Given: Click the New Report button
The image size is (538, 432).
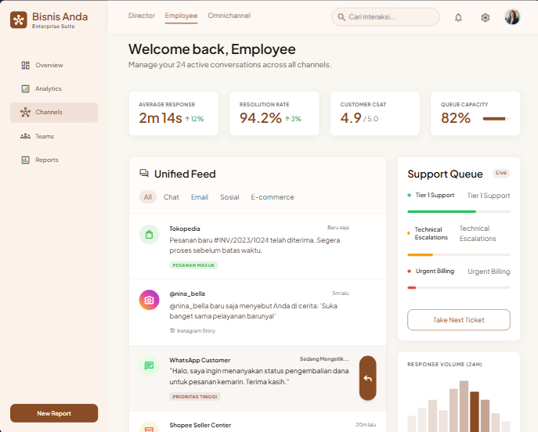Looking at the screenshot, I should (54, 413).
